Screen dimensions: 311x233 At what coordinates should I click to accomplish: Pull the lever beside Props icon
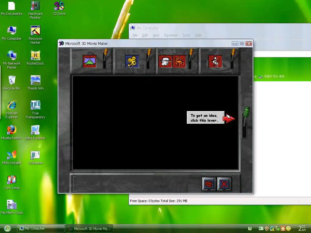coord(190,59)
